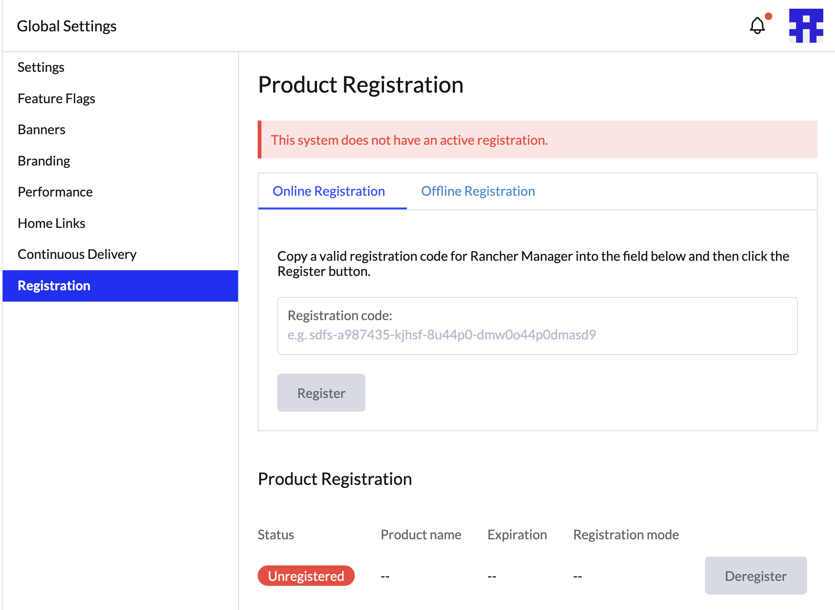Select the Online Registration tab
835x610 pixels.
click(x=329, y=191)
